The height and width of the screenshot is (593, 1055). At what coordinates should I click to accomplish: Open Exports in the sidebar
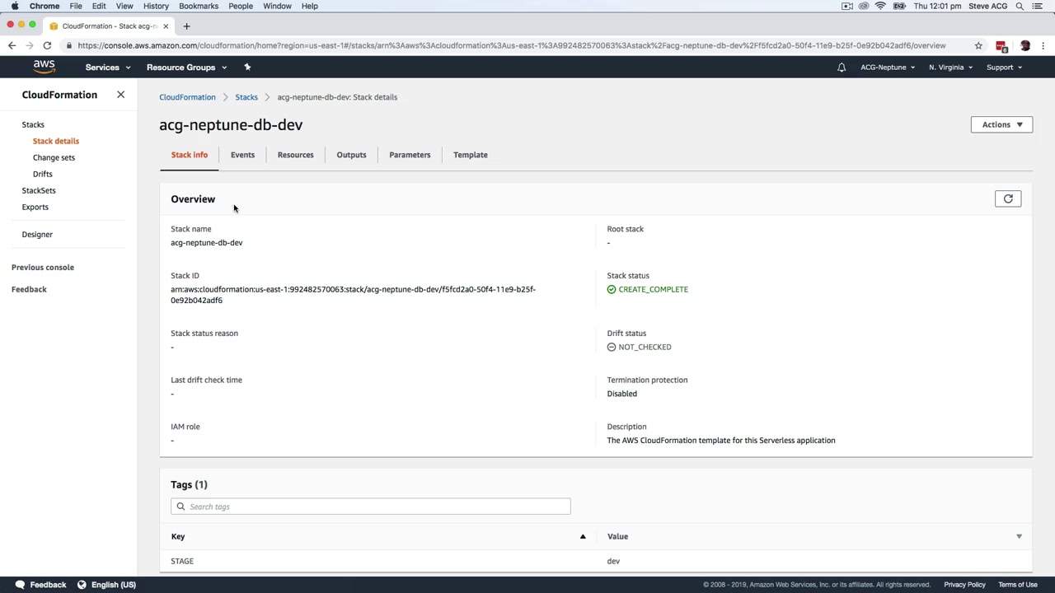click(35, 207)
